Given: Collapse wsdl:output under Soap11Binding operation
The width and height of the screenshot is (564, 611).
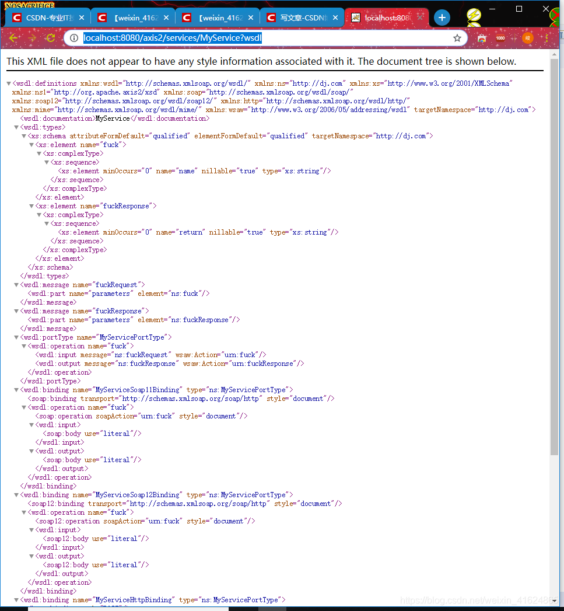Looking at the screenshot, I should (x=31, y=451).
